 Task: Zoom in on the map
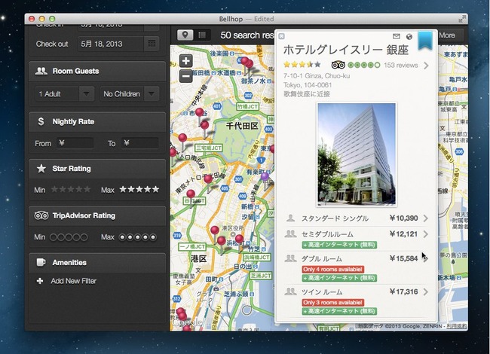[186, 61]
